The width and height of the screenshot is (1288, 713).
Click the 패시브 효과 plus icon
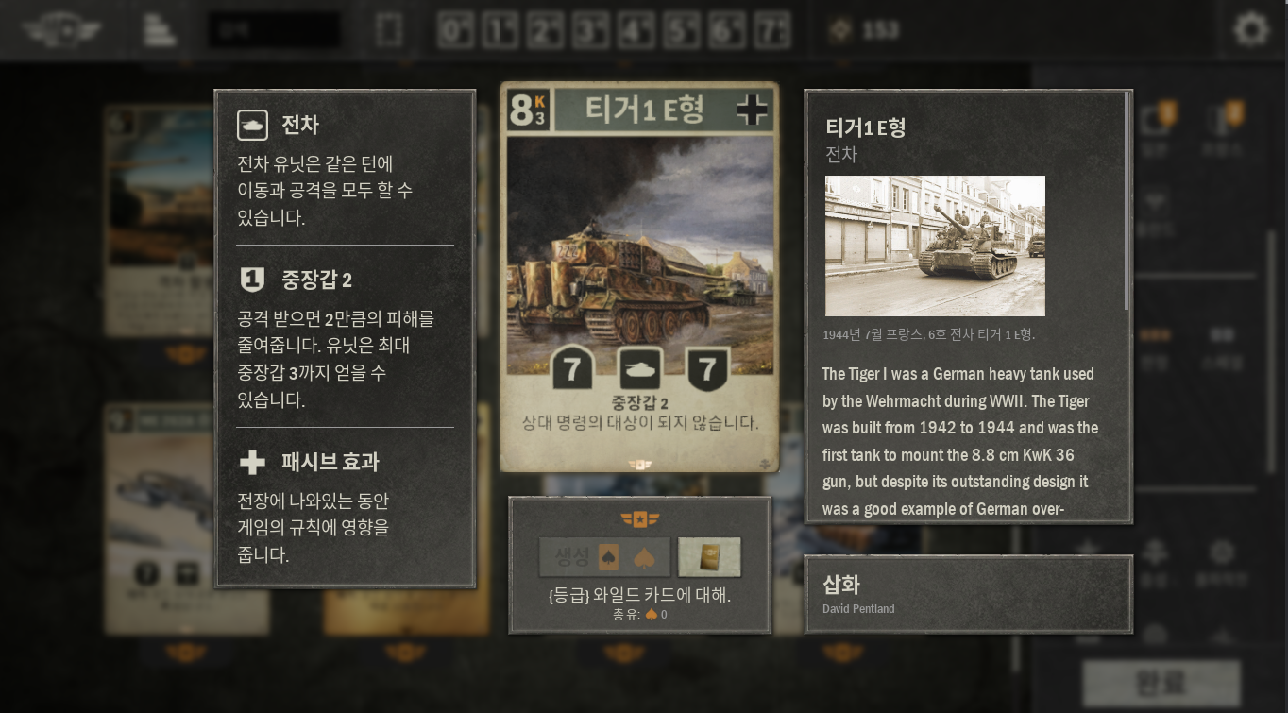pos(252,462)
